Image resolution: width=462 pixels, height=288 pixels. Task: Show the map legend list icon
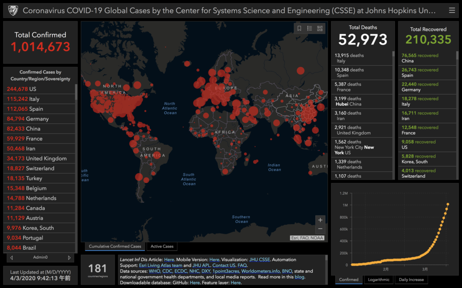pos(310,28)
